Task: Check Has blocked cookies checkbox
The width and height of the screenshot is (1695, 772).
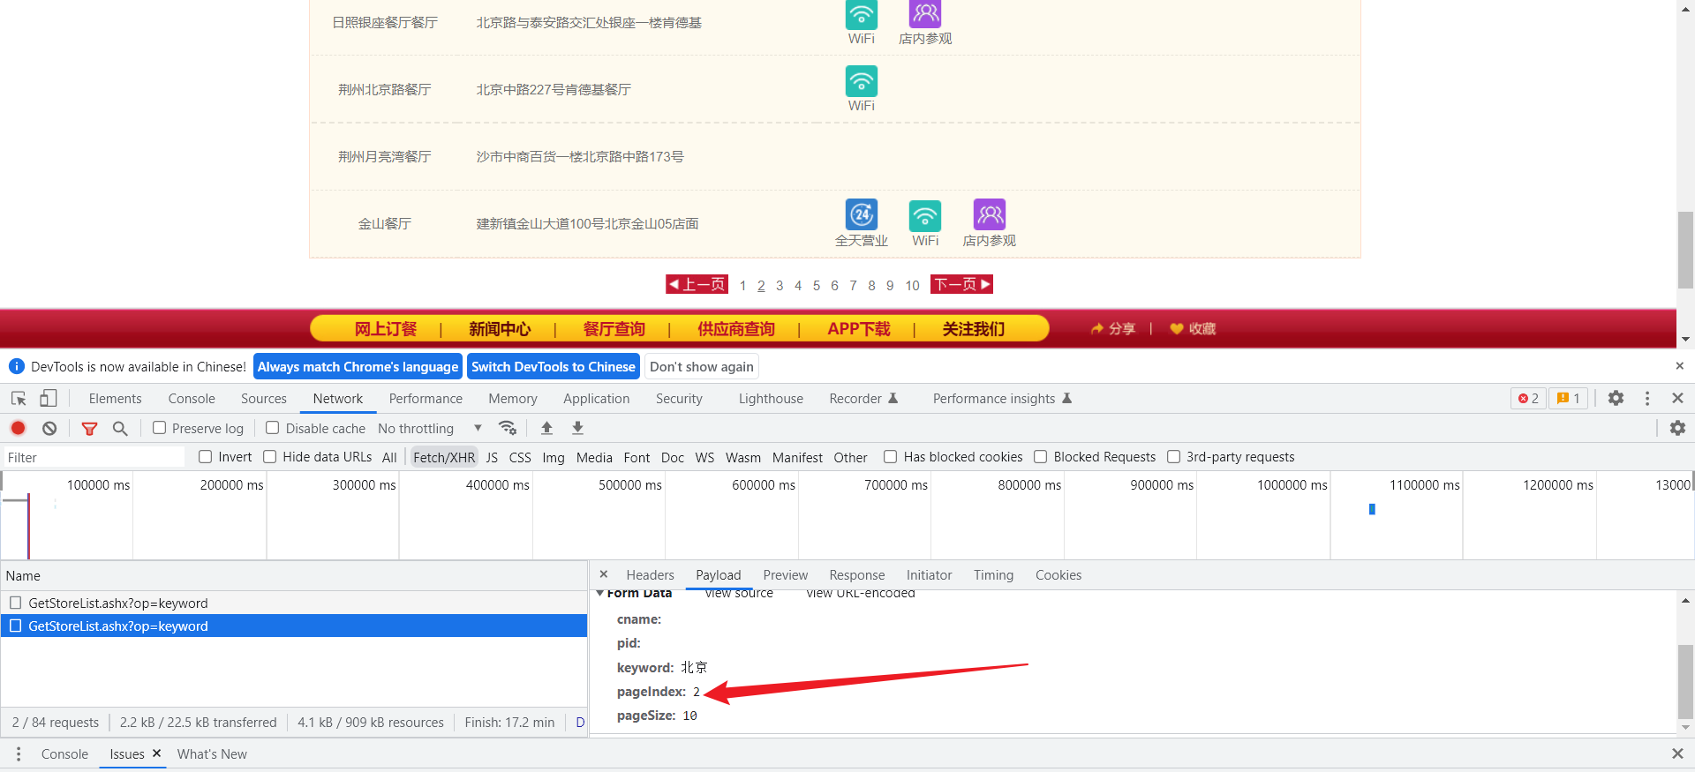Action: coord(891,456)
